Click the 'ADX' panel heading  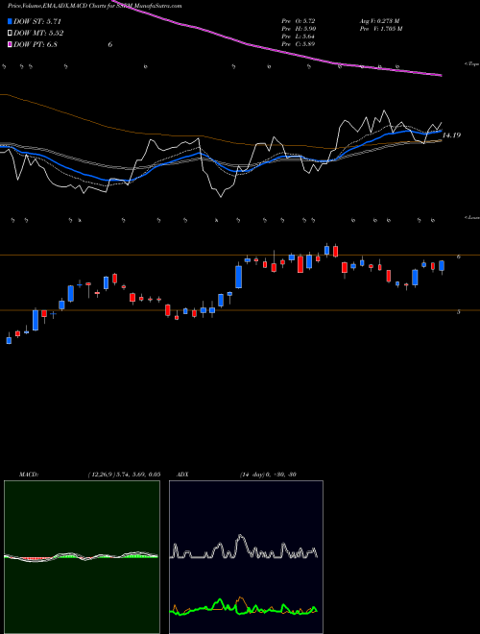(182, 475)
